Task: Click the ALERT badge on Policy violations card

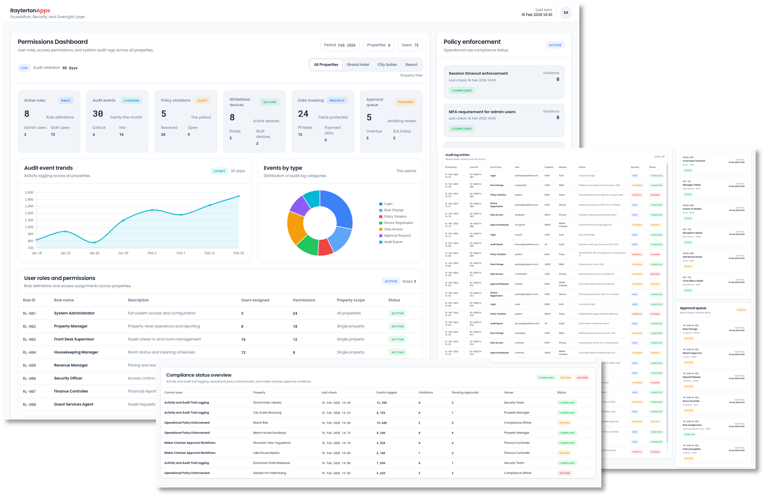Action: (203, 100)
